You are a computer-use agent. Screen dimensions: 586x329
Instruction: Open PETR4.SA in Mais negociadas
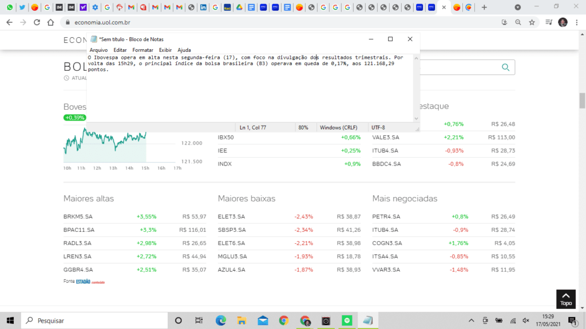click(x=386, y=216)
